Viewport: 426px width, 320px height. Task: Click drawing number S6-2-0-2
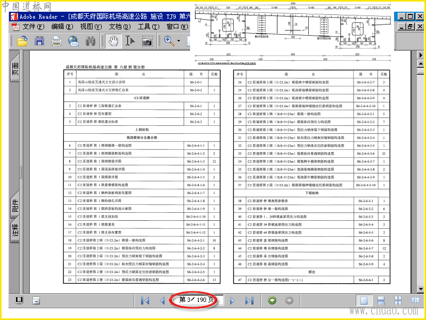[x=196, y=90]
